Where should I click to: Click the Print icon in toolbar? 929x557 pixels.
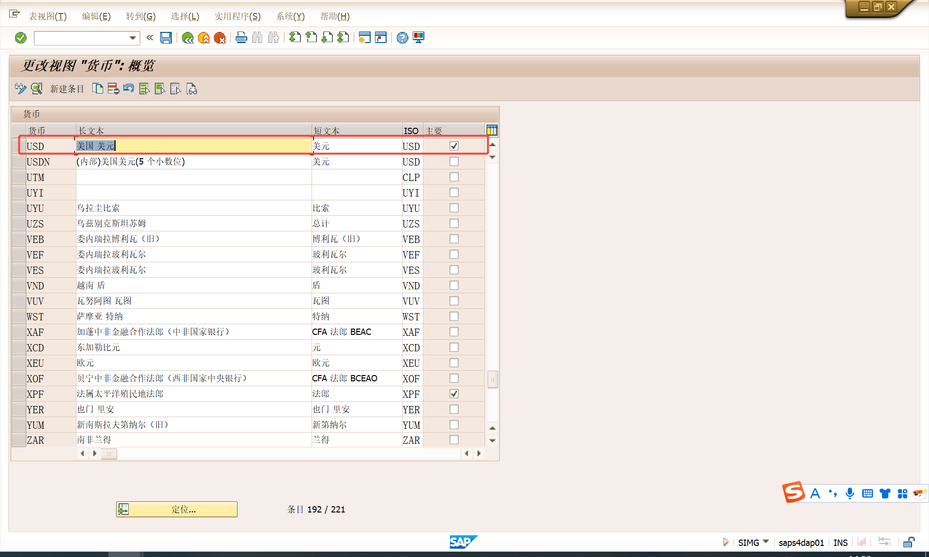(241, 38)
